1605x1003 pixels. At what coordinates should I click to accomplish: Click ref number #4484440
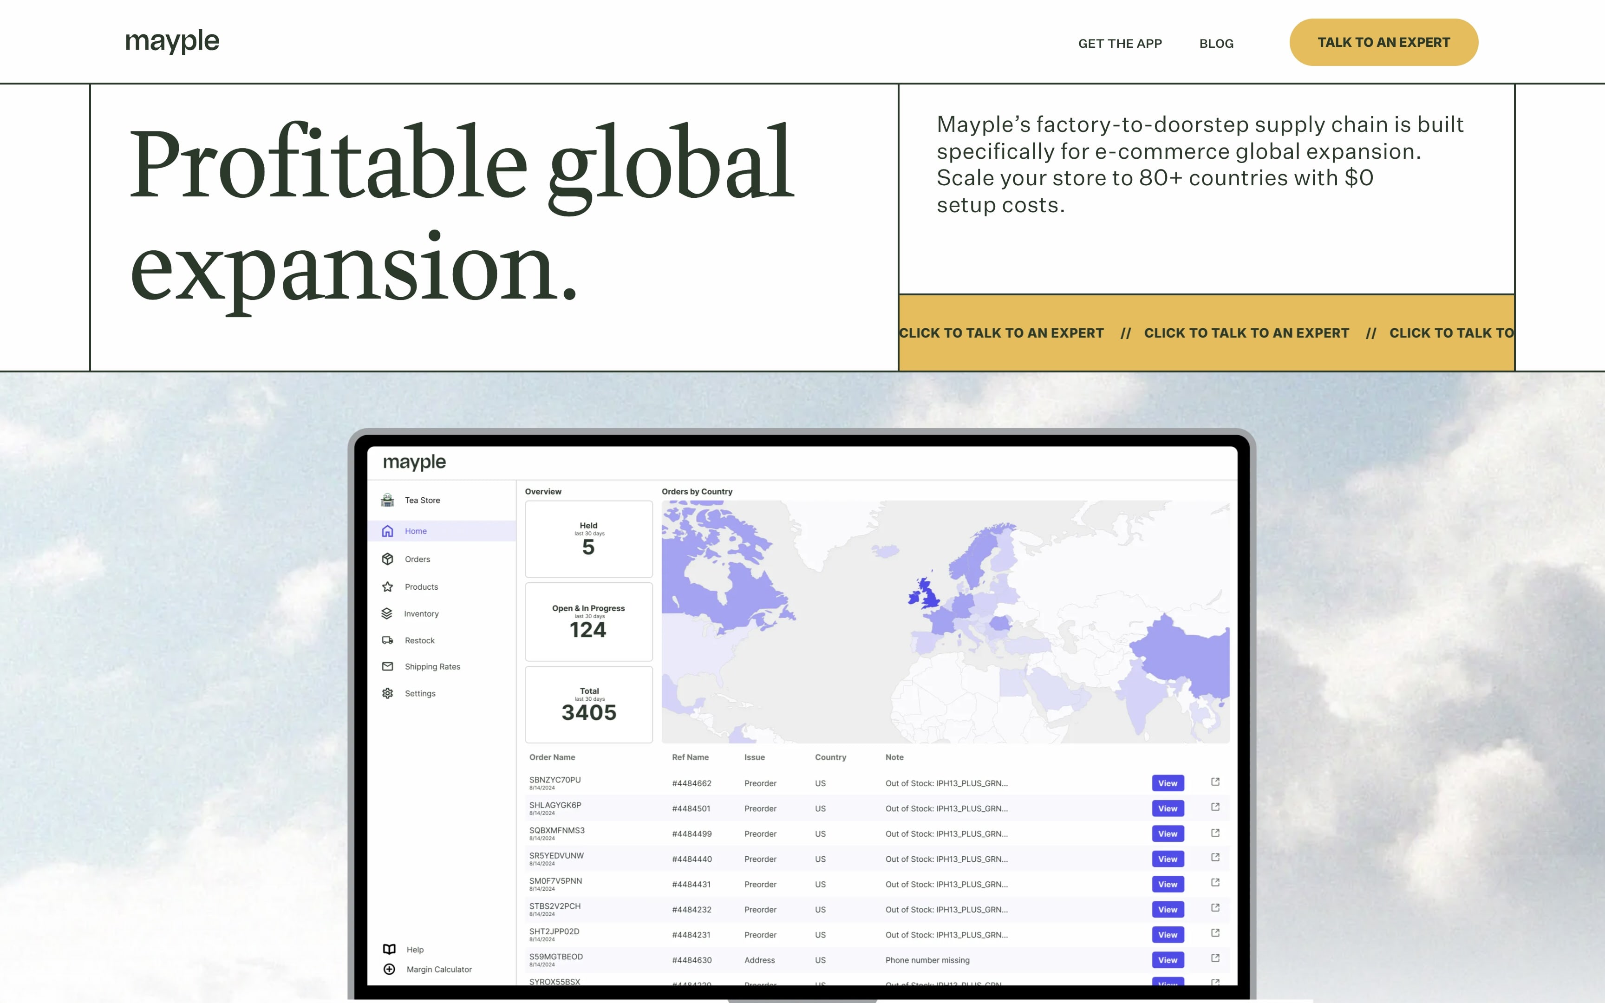[692, 859]
